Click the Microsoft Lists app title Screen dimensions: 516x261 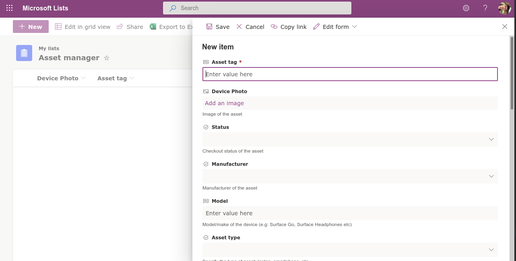(x=45, y=8)
